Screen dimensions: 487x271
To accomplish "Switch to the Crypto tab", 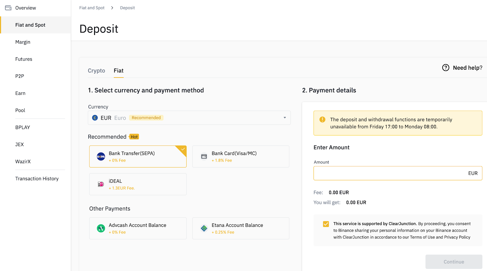I will coord(96,71).
